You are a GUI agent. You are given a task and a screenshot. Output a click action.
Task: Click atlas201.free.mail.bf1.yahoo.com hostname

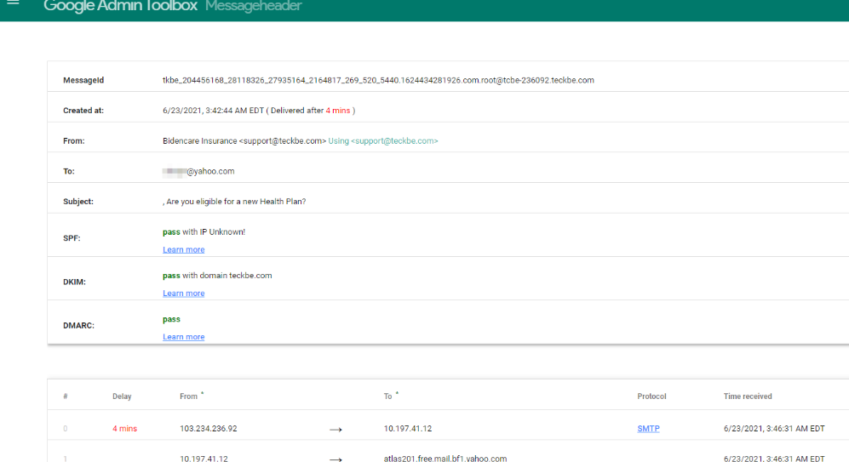[x=445, y=459]
